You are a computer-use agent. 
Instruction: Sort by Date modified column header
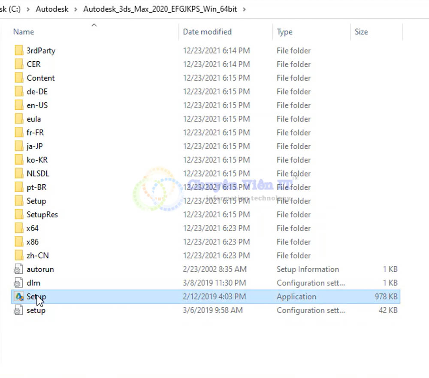[x=207, y=32]
